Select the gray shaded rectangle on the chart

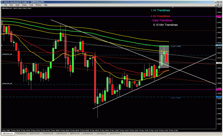point(164,57)
